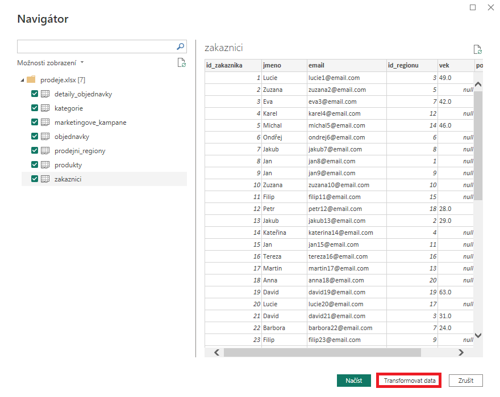Click the refresh icon beside Možnosti zobrazení
Image resolution: width=500 pixels, height=397 pixels.
pos(182,62)
